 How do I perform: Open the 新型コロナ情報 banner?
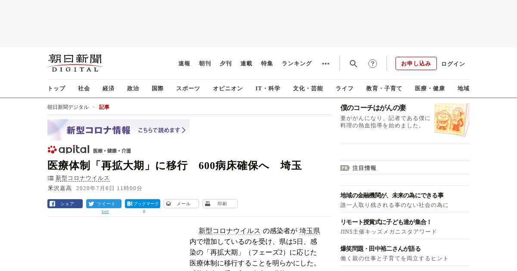point(118,130)
